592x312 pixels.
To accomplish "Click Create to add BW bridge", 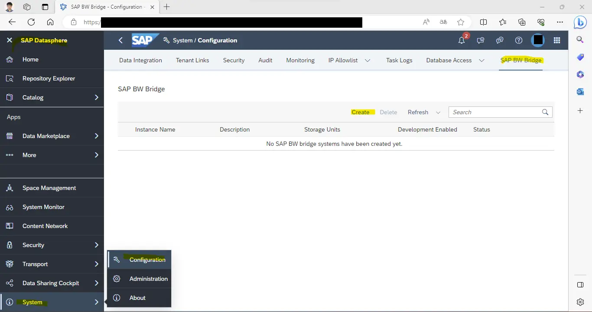I will (x=361, y=112).
